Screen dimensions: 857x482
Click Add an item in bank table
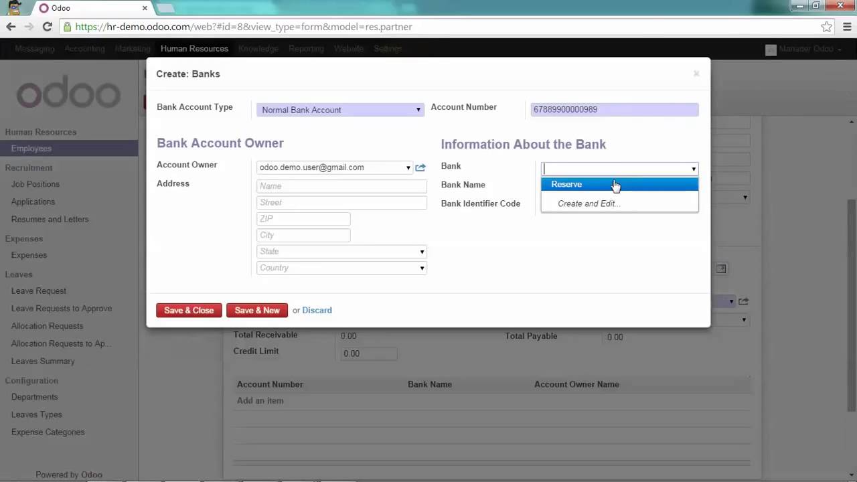tap(260, 400)
